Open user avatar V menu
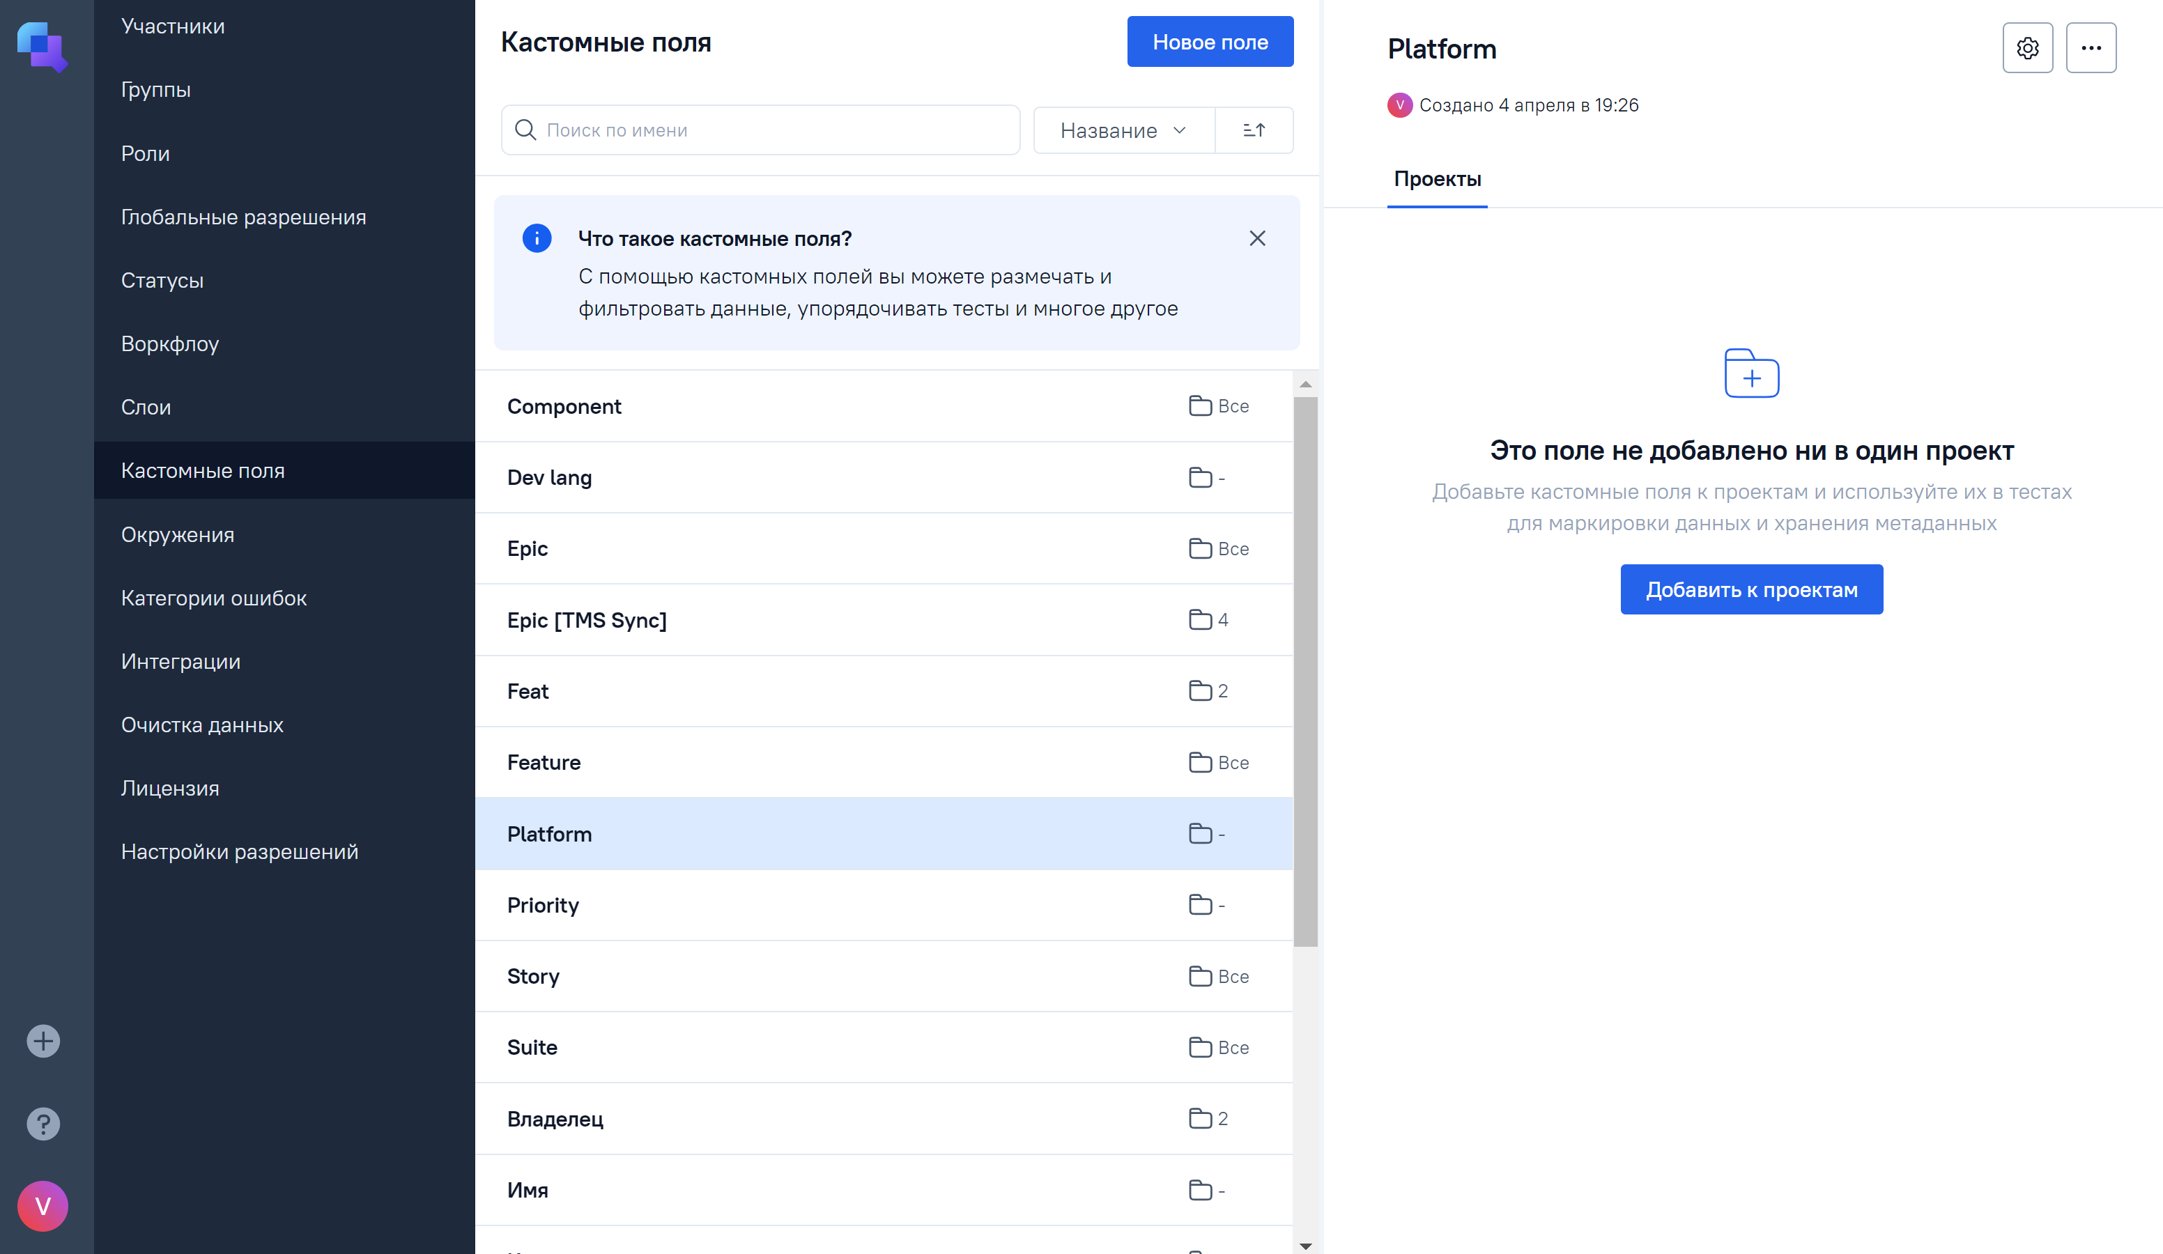The image size is (2163, 1254). tap(43, 1206)
